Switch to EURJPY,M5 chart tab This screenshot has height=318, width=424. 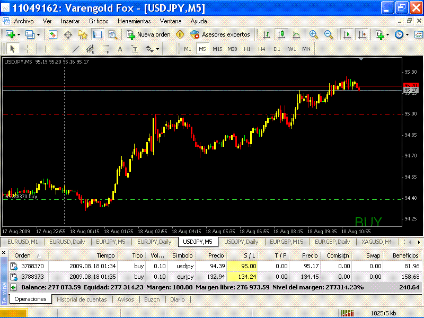tap(111, 242)
